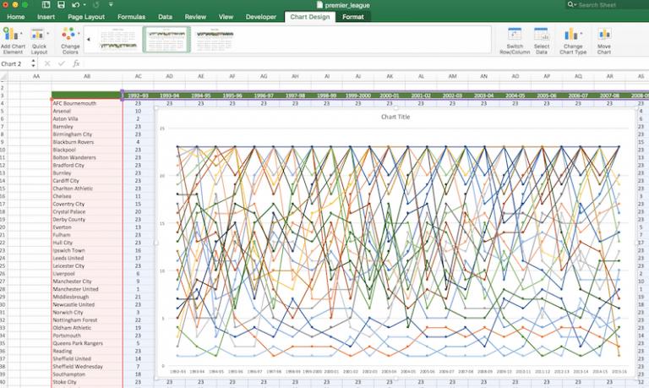Click the fx insert function icon
The image size is (649, 388).
pos(76,63)
